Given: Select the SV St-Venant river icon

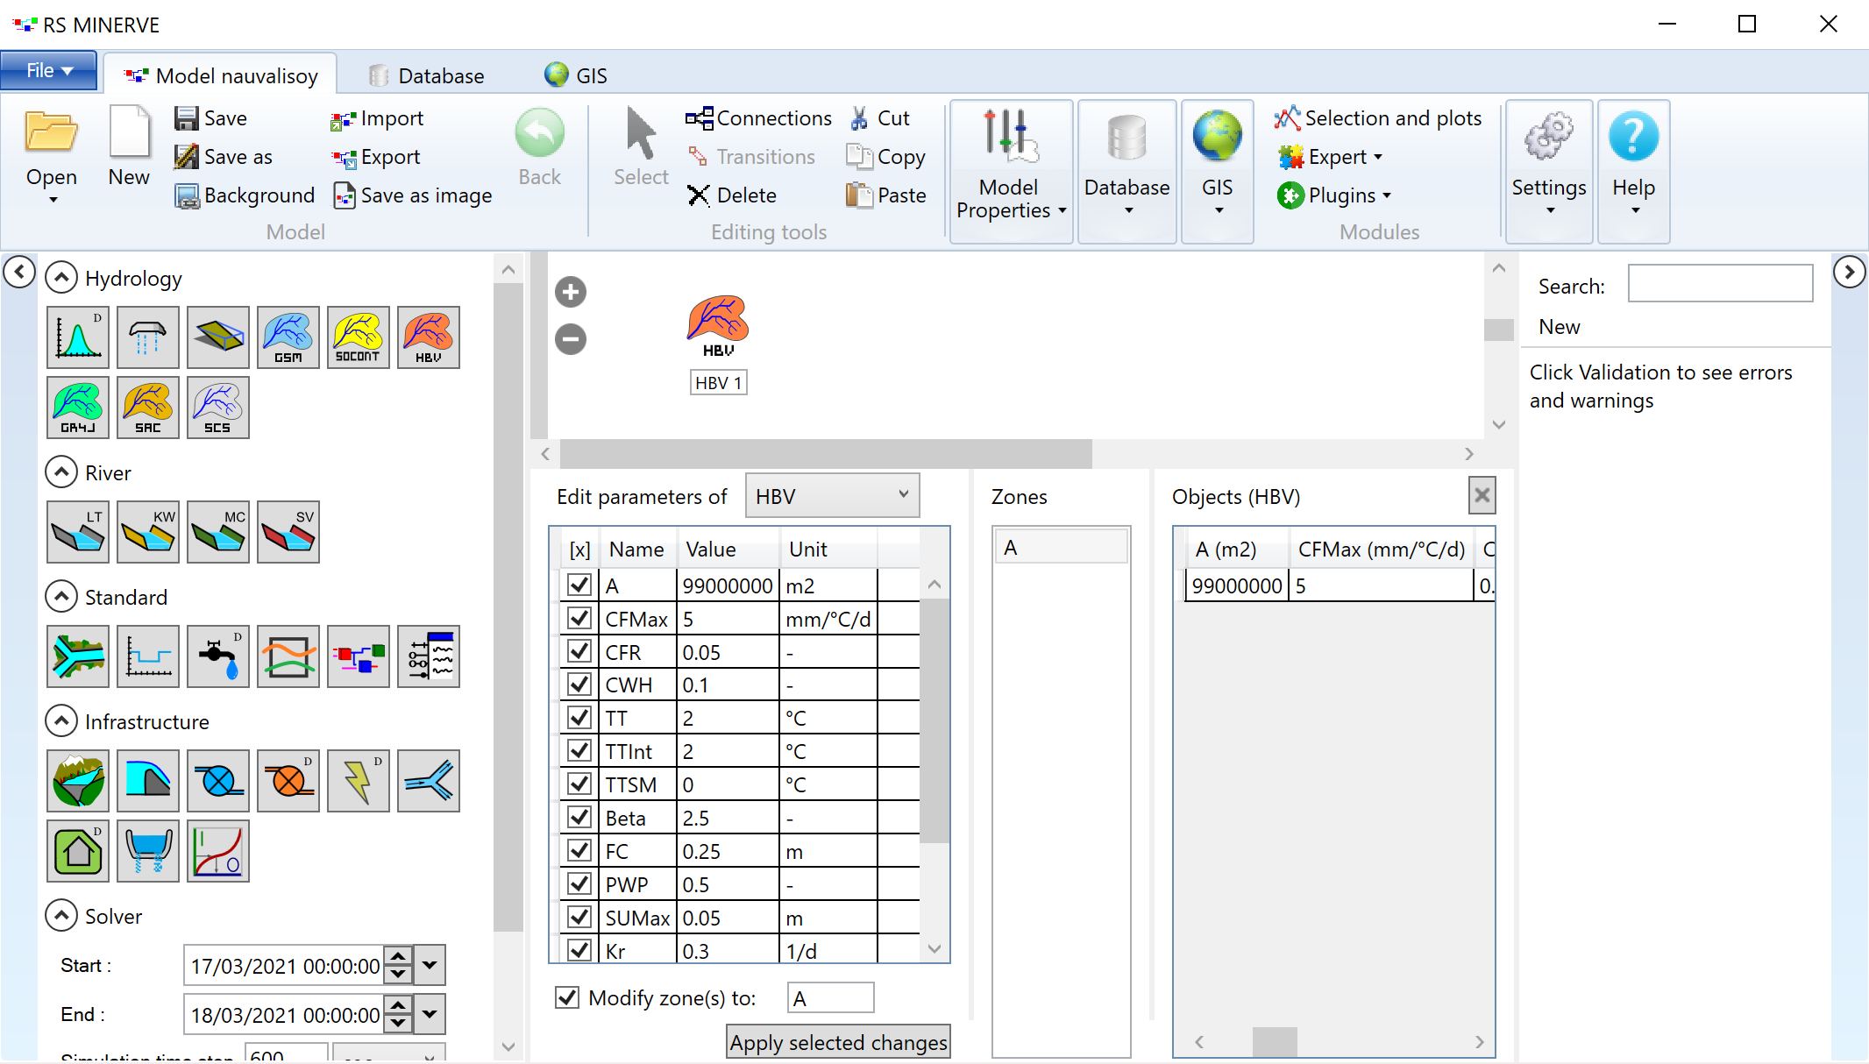Looking at the screenshot, I should click(288, 532).
